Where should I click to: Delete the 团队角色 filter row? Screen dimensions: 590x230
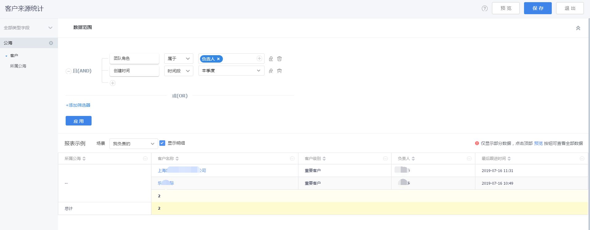click(279, 59)
